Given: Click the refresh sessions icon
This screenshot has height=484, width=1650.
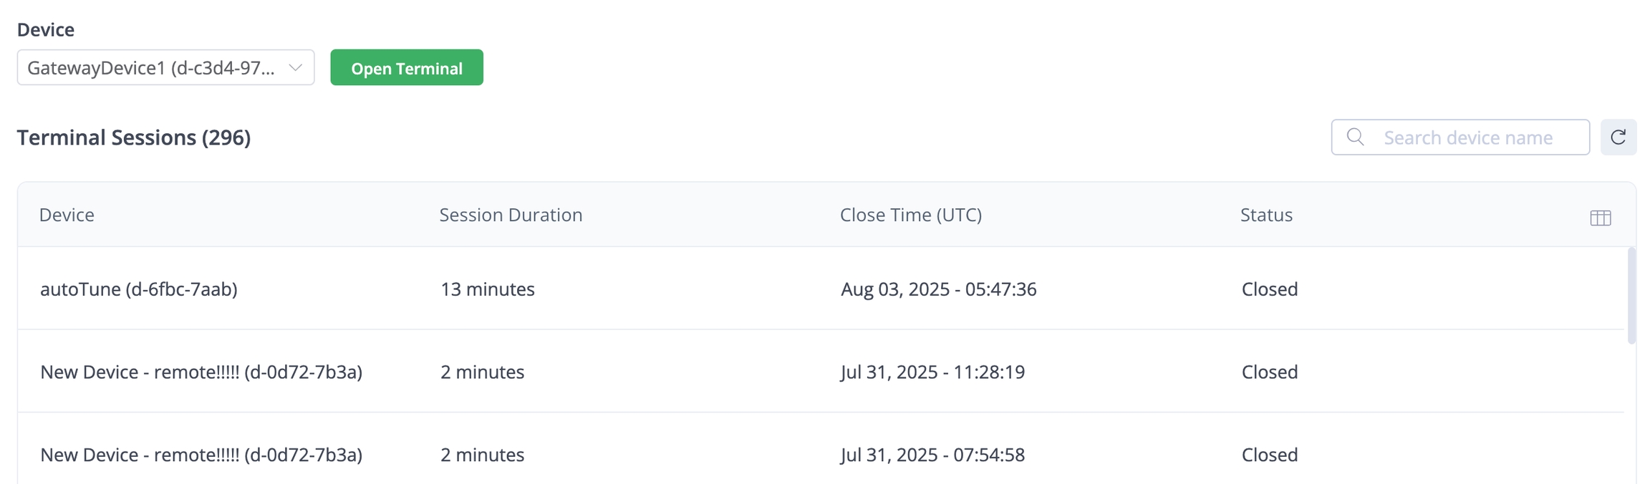Looking at the screenshot, I should [x=1618, y=137].
